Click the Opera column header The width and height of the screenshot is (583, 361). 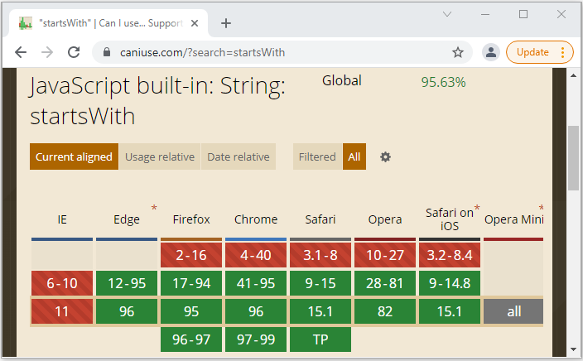pos(385,219)
